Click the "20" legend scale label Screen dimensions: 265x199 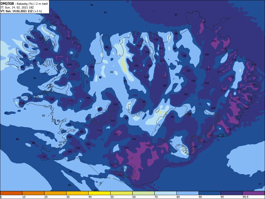(x=46, y=197)
